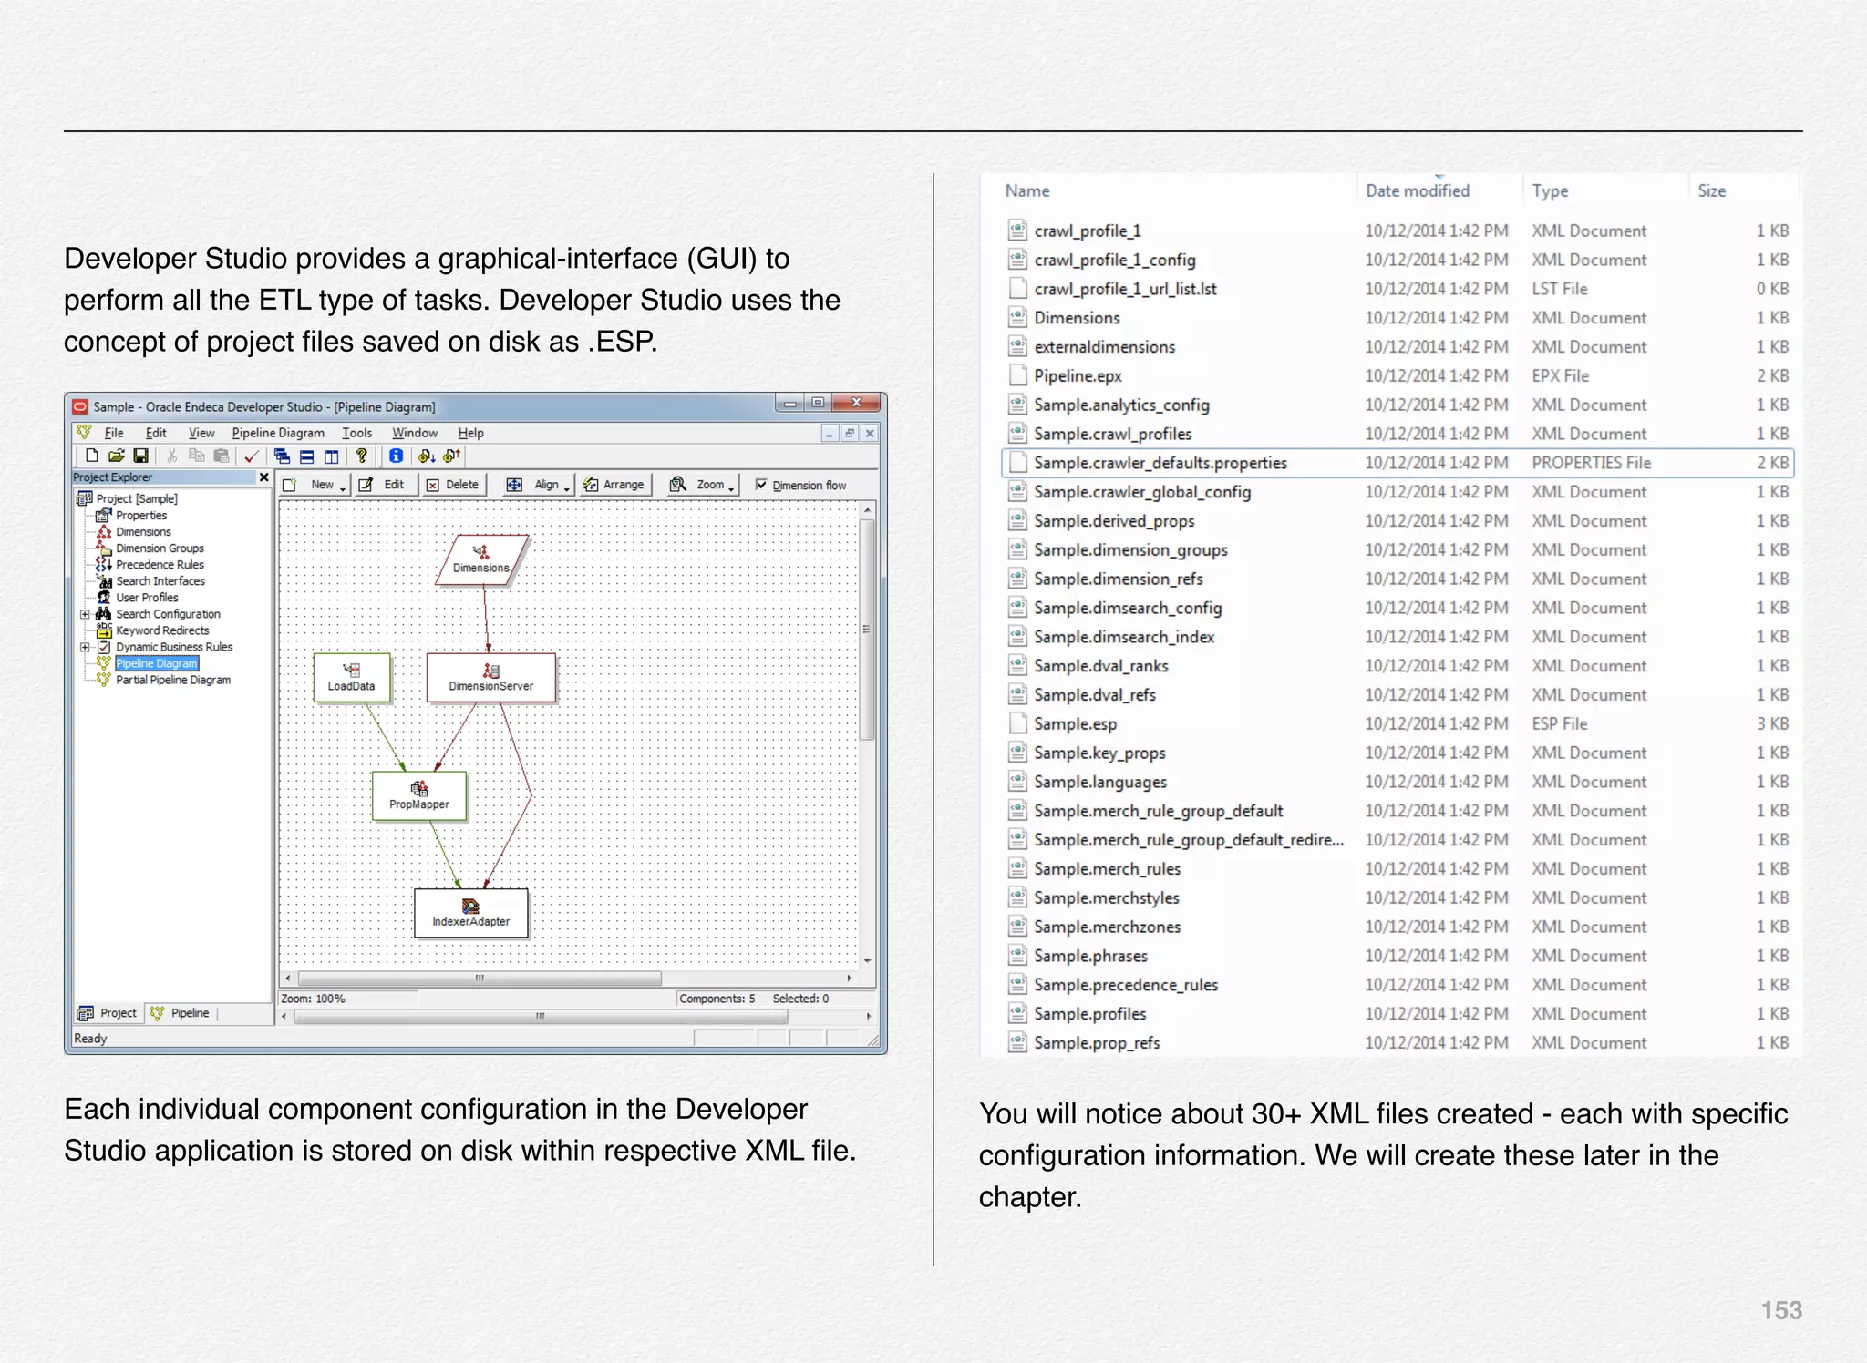Select the Sample.crawler_defaults.properties file

1397,463
